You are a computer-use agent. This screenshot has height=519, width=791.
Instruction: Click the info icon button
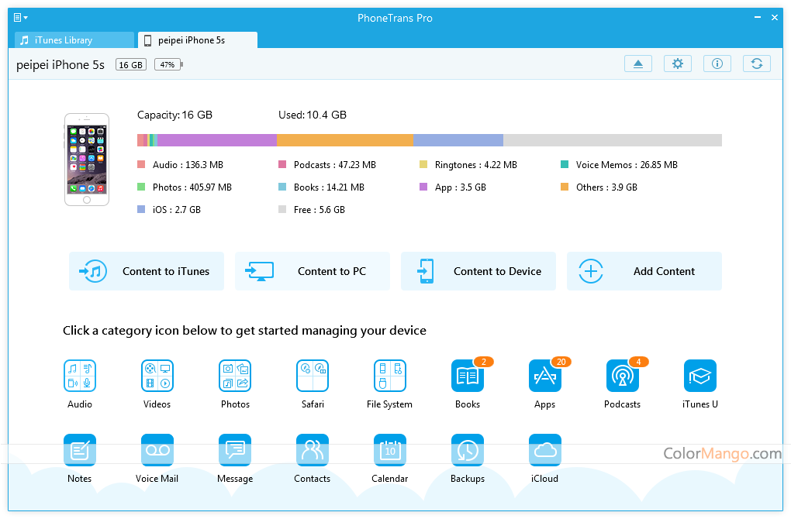[x=717, y=64]
